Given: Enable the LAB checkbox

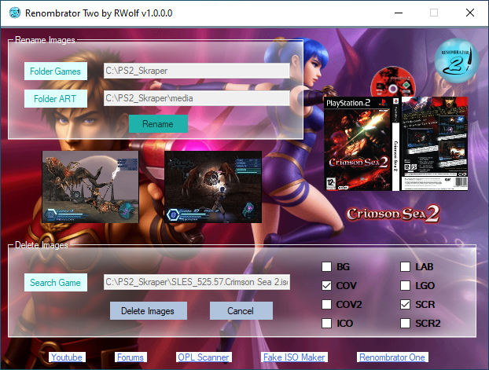Looking at the screenshot, I should 405,266.
